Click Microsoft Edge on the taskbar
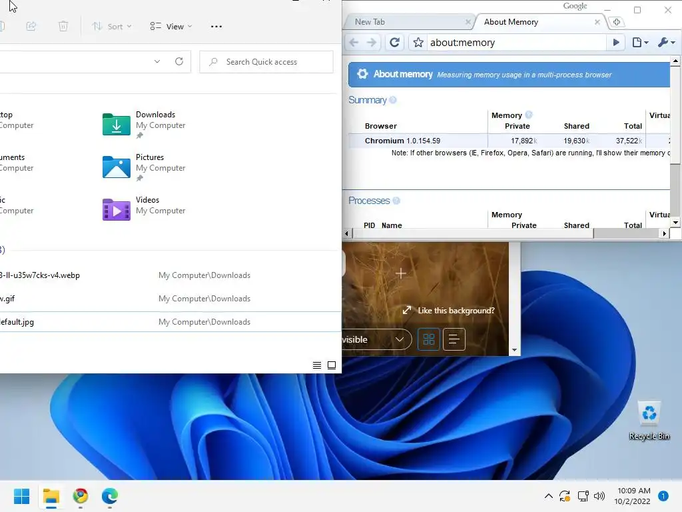682x512 pixels. click(x=110, y=496)
